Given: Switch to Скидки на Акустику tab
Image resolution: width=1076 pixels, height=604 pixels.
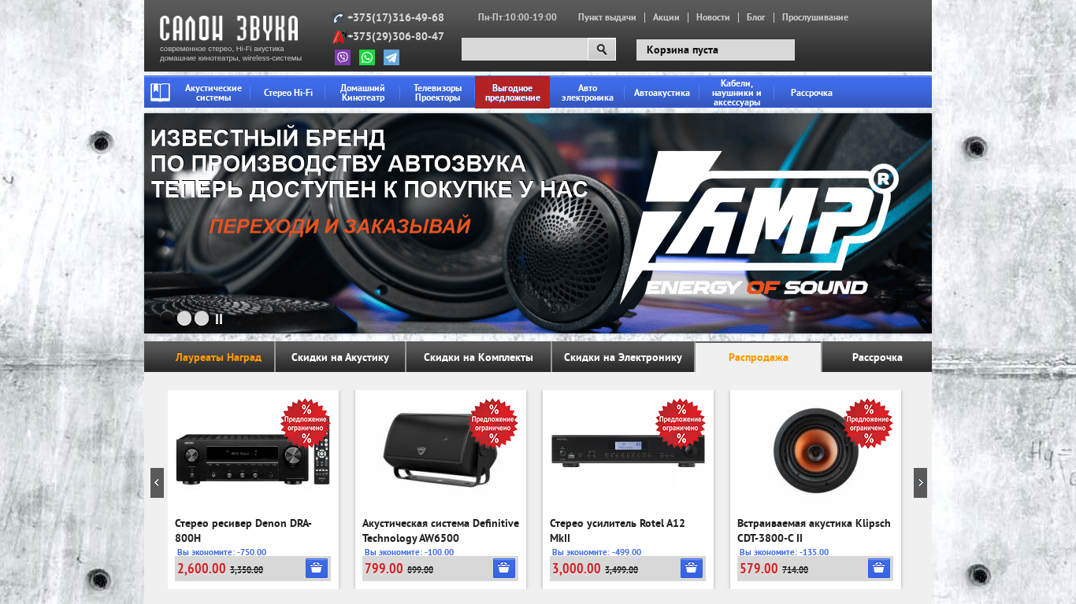Looking at the screenshot, I should tap(340, 357).
